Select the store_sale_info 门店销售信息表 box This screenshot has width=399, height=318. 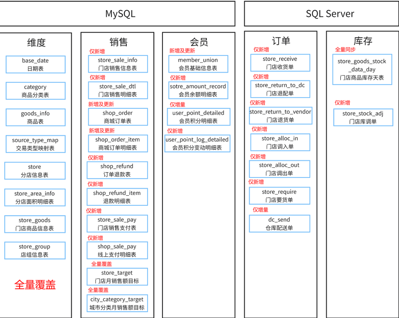pyautogui.click(x=118, y=64)
